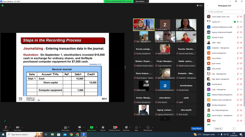Viewport: 245px width, 137px height.
Task: Open weather widget showing 27°C
Action: pyautogui.click(x=204, y=134)
